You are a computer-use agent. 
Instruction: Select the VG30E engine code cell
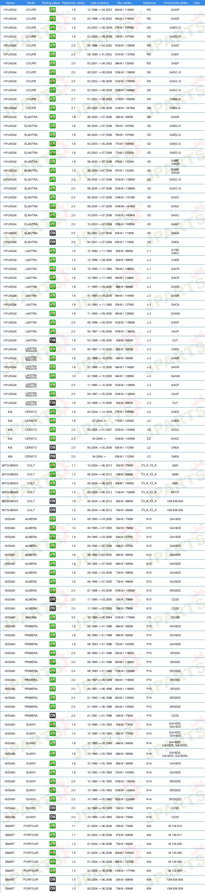pyautogui.click(x=175, y=617)
